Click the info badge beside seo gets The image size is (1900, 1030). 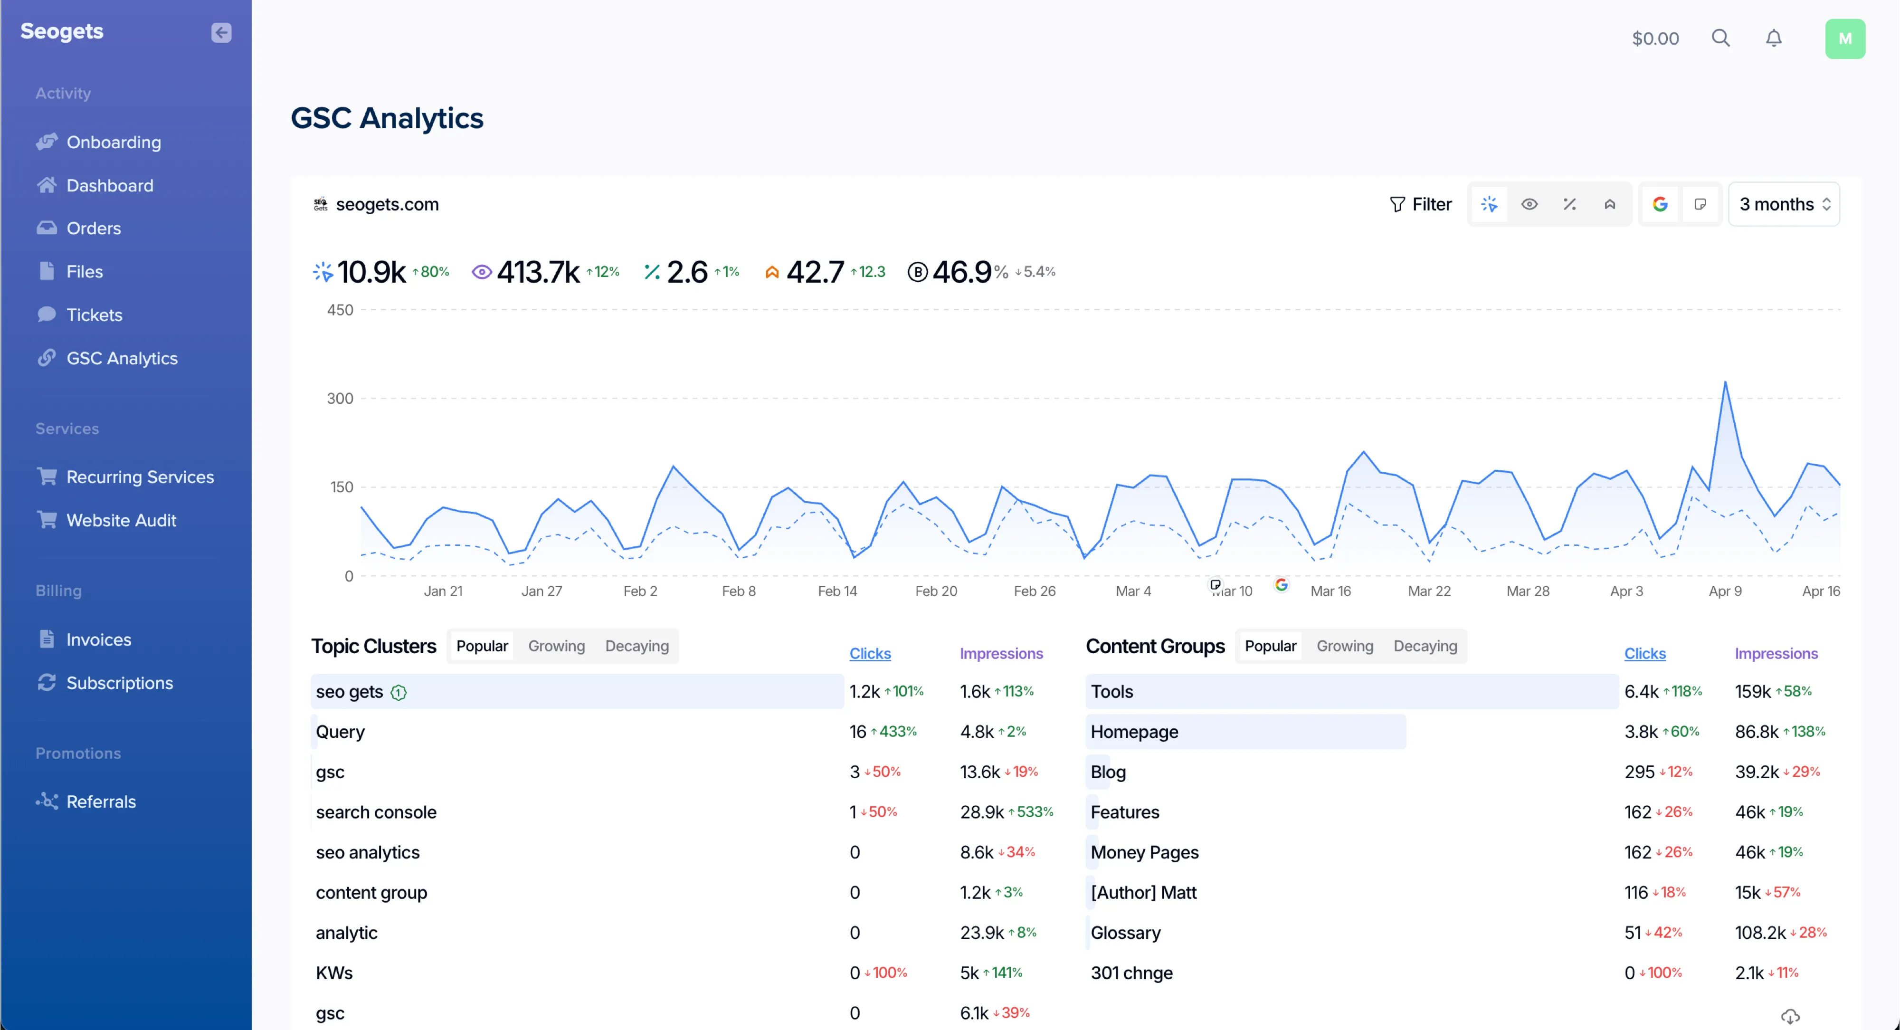coord(399,692)
